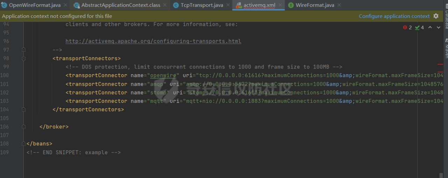Screen dimensions: 448x178
Task: Collapse the transportConnectors fold at line 98
Action: pyautogui.click(x=23, y=58)
